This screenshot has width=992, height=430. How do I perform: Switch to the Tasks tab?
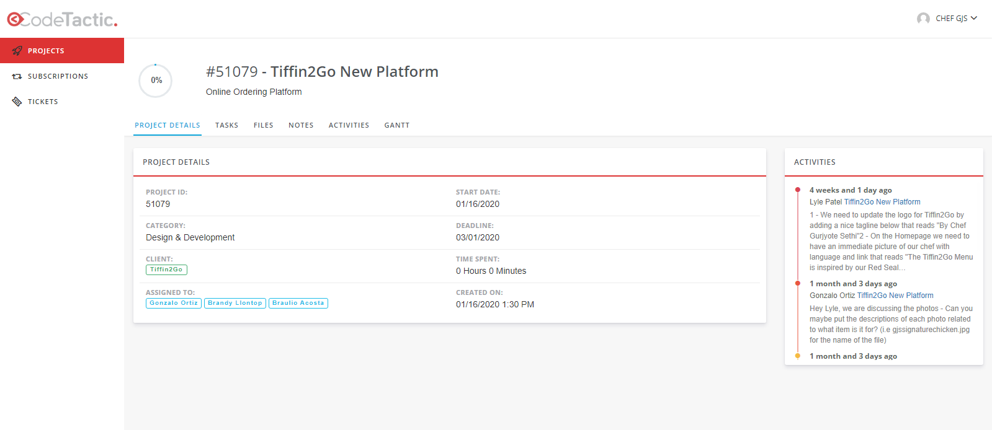click(226, 125)
